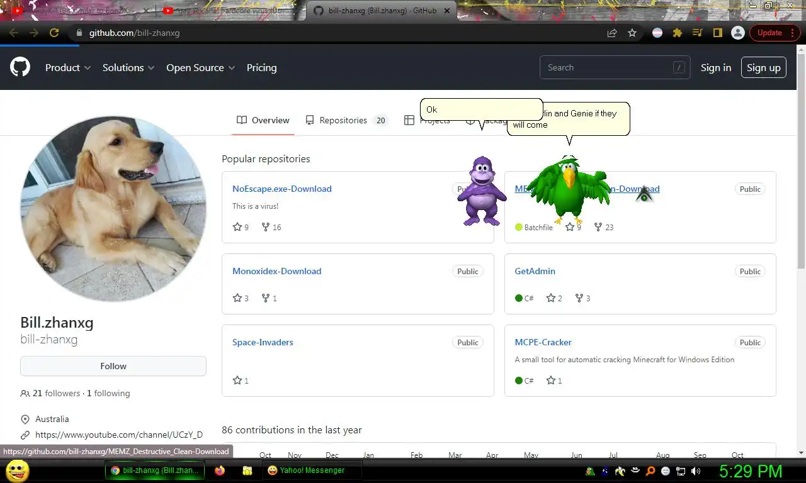Click the 'Ok' speech bubble

[481, 109]
